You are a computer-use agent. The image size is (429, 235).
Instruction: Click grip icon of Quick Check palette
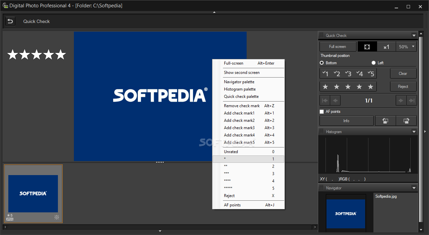(x=322, y=35)
